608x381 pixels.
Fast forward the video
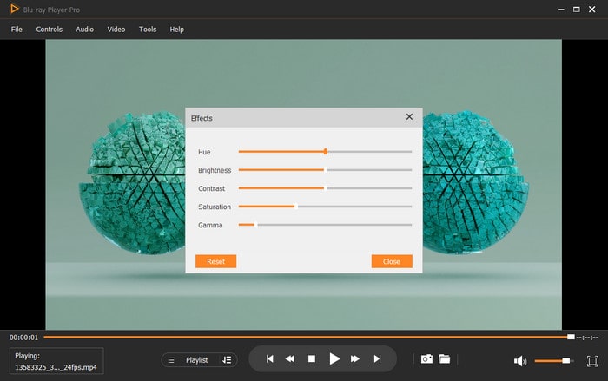pos(354,359)
